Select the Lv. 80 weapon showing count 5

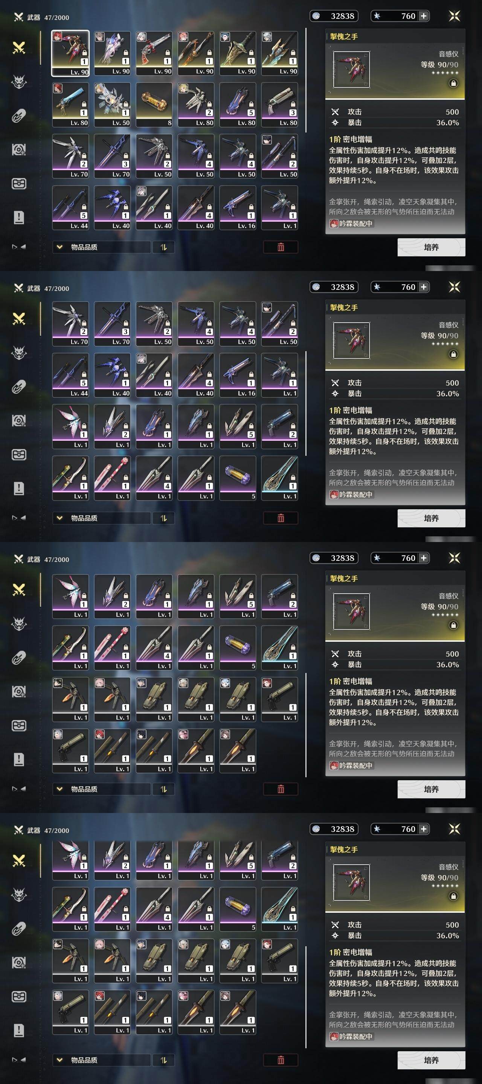tap(238, 104)
